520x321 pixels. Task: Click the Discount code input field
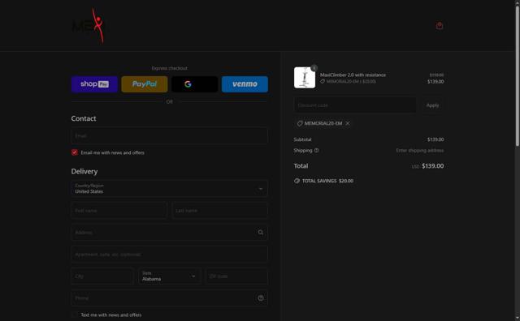(355, 105)
